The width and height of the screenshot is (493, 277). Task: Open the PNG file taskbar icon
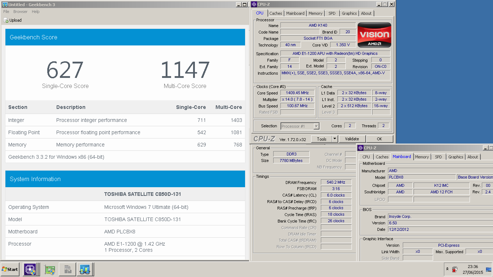point(67,269)
